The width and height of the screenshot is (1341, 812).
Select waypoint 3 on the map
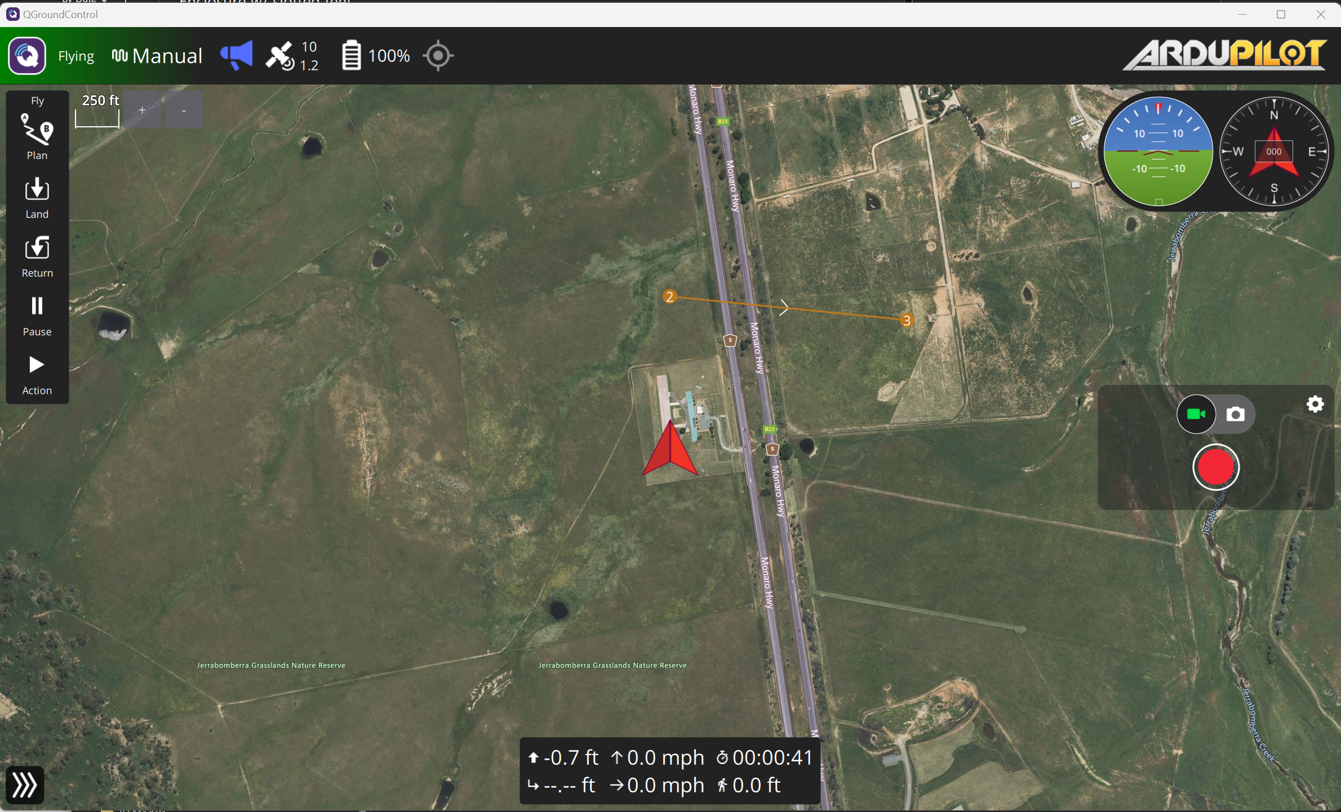[907, 320]
